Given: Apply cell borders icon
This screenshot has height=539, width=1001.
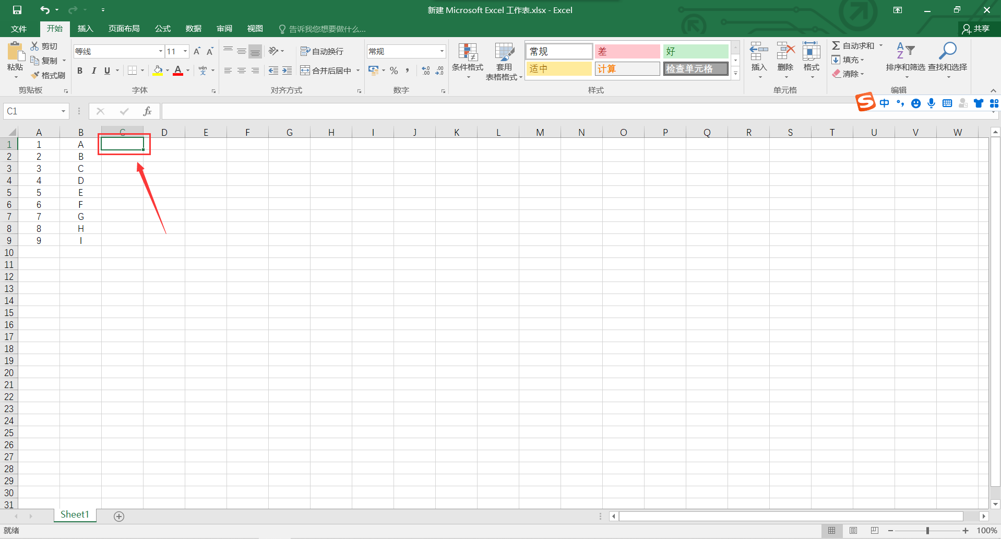Looking at the screenshot, I should [x=133, y=71].
